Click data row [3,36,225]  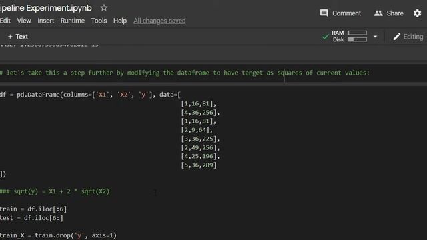pyautogui.click(x=200, y=139)
